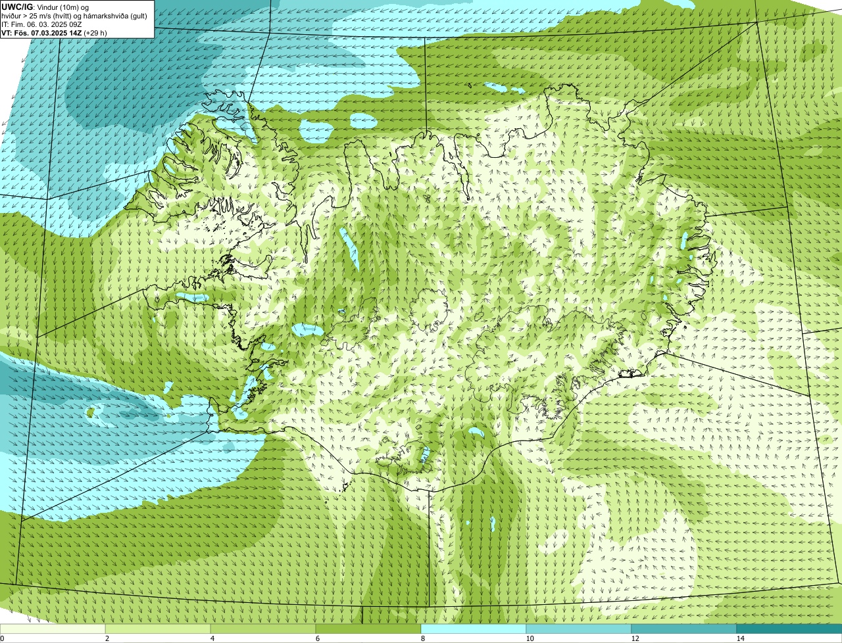Click the legend label "14"
Screen dimensions: 842x643
[x=740, y=638]
